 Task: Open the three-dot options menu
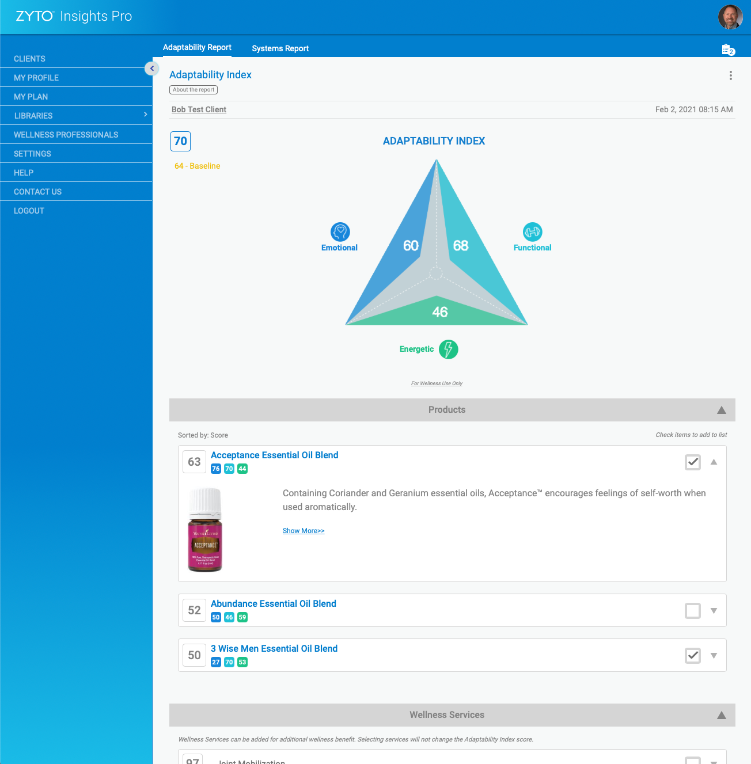(x=730, y=75)
